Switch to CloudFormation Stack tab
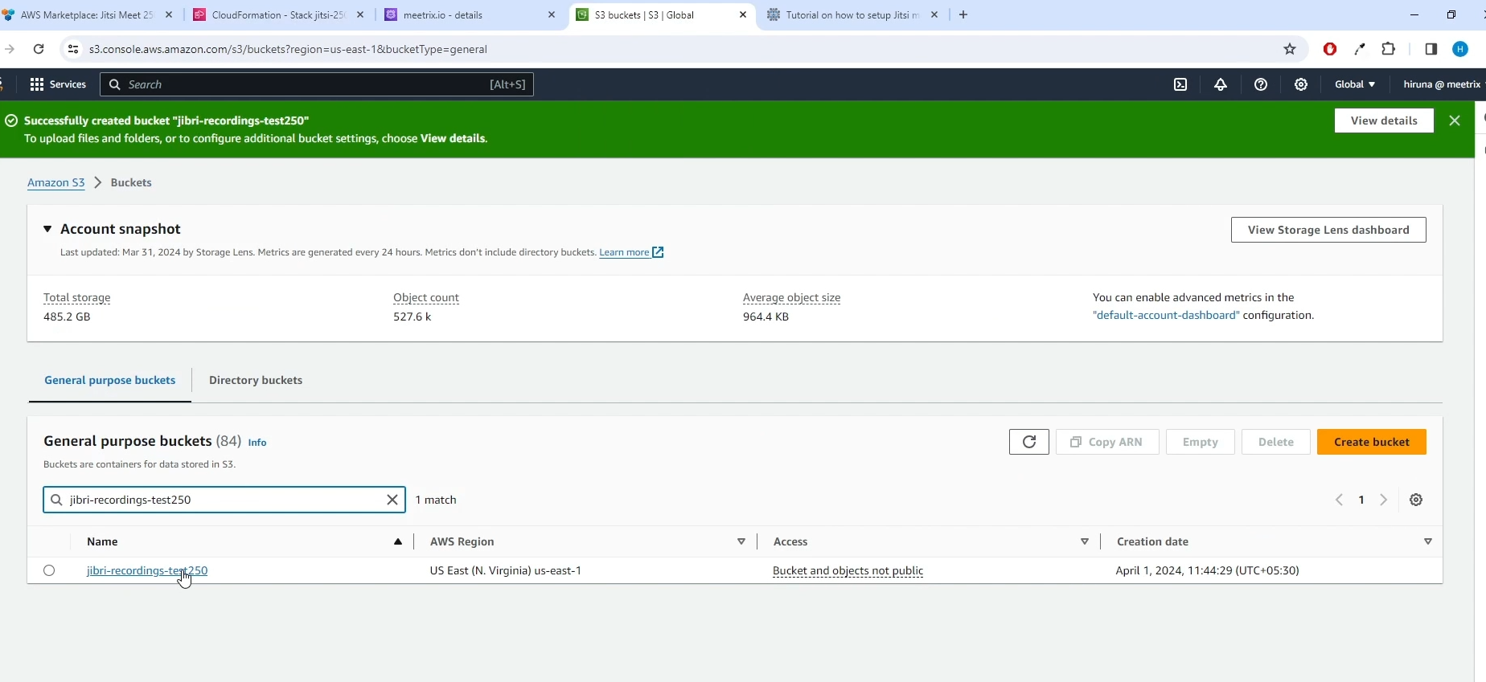The width and height of the screenshot is (1486, 682). [x=278, y=14]
